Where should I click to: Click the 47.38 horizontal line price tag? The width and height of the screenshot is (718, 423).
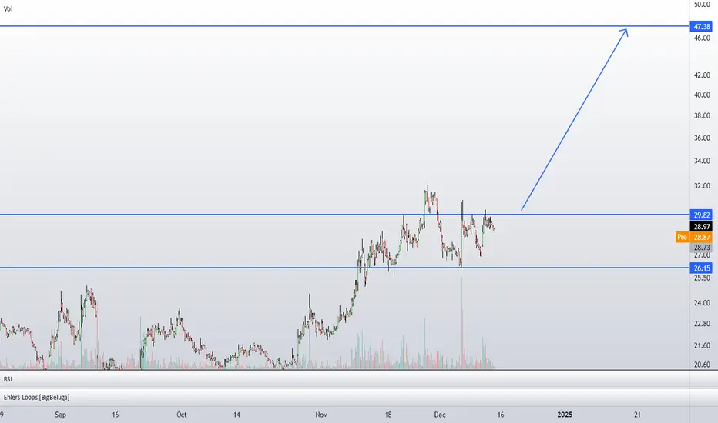701,26
